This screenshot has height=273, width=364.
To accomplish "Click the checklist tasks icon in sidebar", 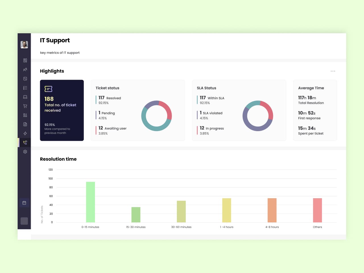I will click(x=25, y=88).
